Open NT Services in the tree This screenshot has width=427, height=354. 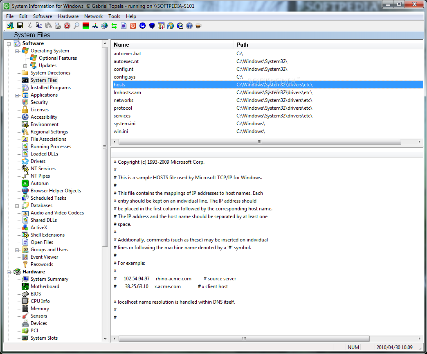(x=43, y=169)
